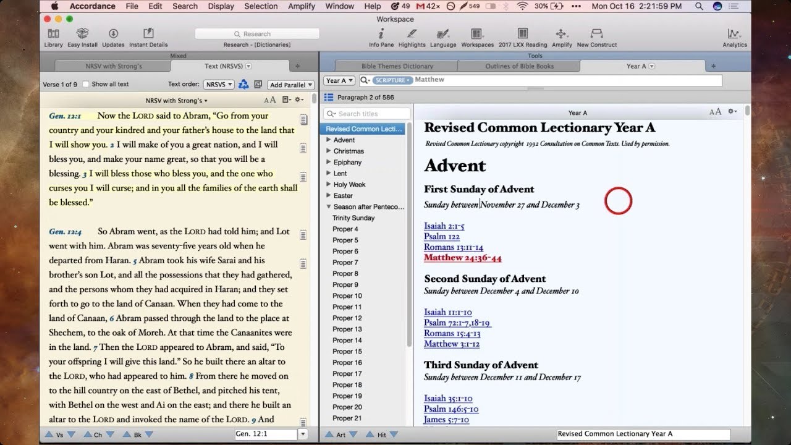791x445 pixels.
Task: Switch to Bible Themes Dictionary tab
Action: pyautogui.click(x=397, y=66)
